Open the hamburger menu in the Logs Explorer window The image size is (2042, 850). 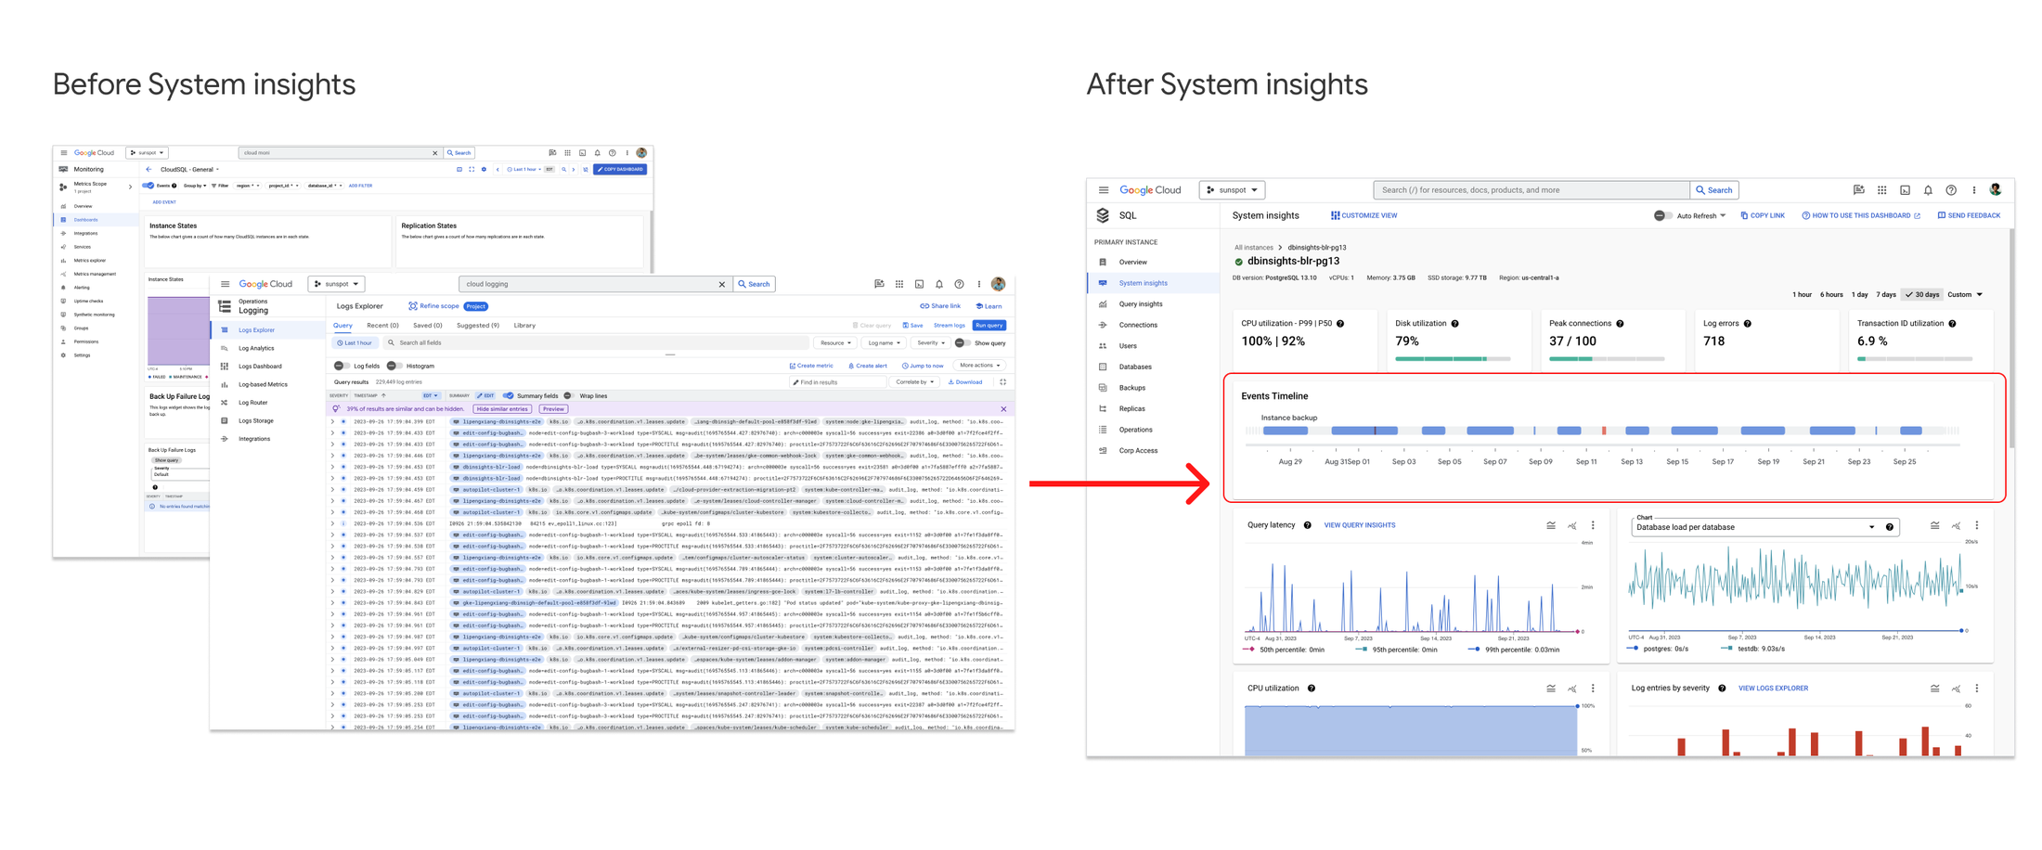pyautogui.click(x=225, y=284)
